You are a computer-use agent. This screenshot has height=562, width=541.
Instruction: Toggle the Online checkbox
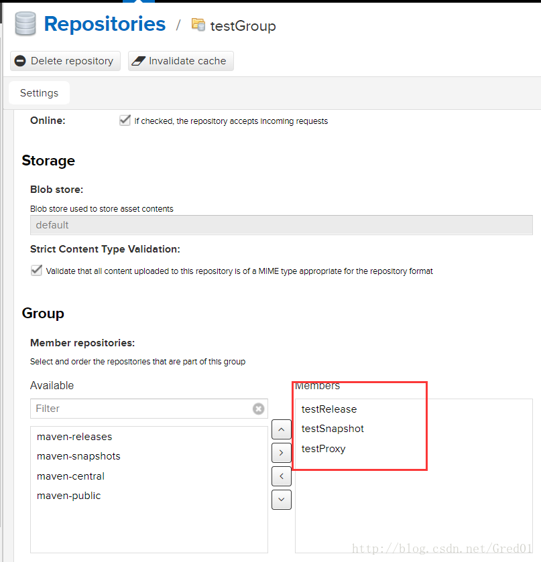tap(125, 121)
